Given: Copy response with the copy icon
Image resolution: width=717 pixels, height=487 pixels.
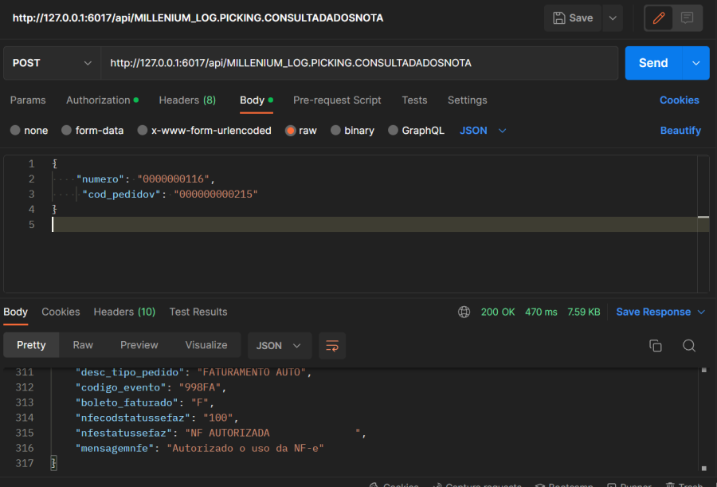Looking at the screenshot, I should point(656,345).
